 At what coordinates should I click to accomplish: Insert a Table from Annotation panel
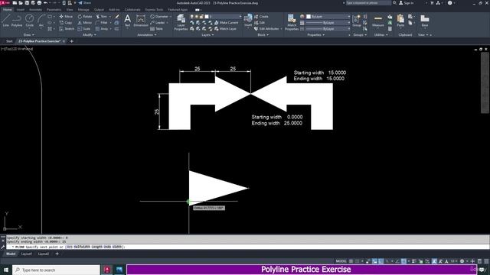(156, 29)
